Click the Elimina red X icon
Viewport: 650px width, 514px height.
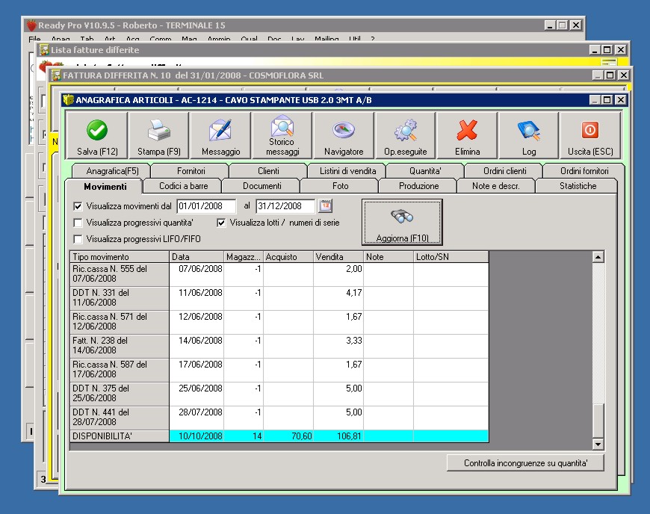467,131
